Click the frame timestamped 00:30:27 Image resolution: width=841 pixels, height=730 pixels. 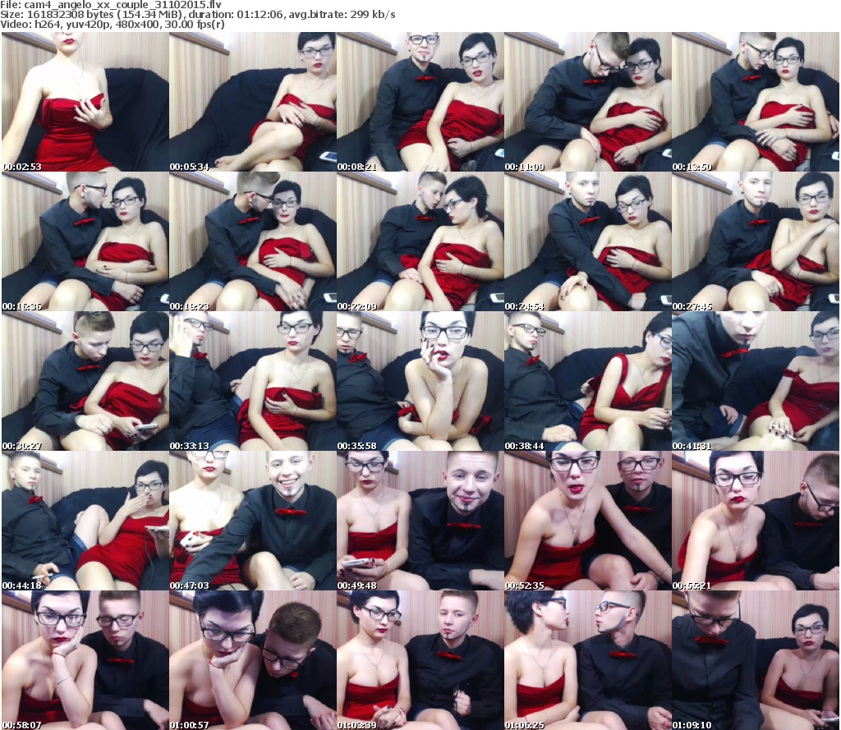(x=85, y=381)
